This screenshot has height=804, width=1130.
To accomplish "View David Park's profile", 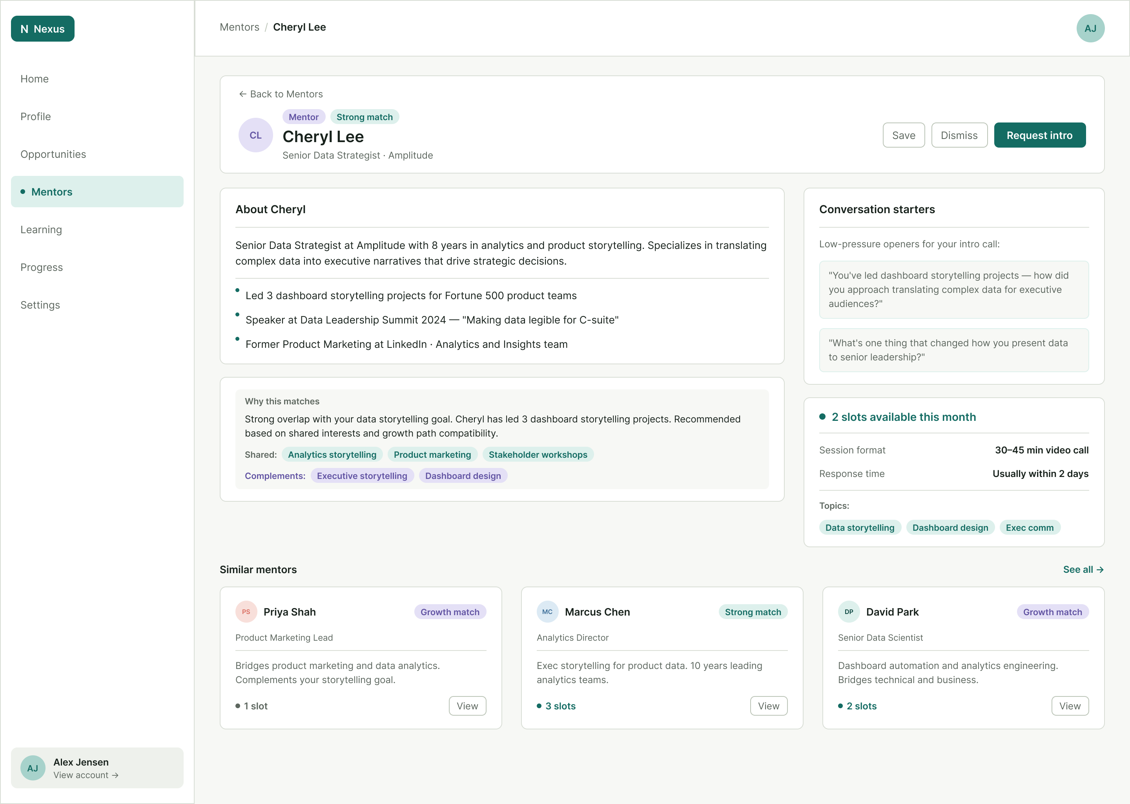I will tap(1070, 706).
